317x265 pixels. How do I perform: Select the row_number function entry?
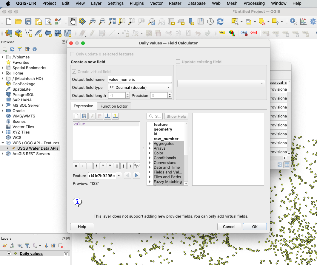(166, 139)
